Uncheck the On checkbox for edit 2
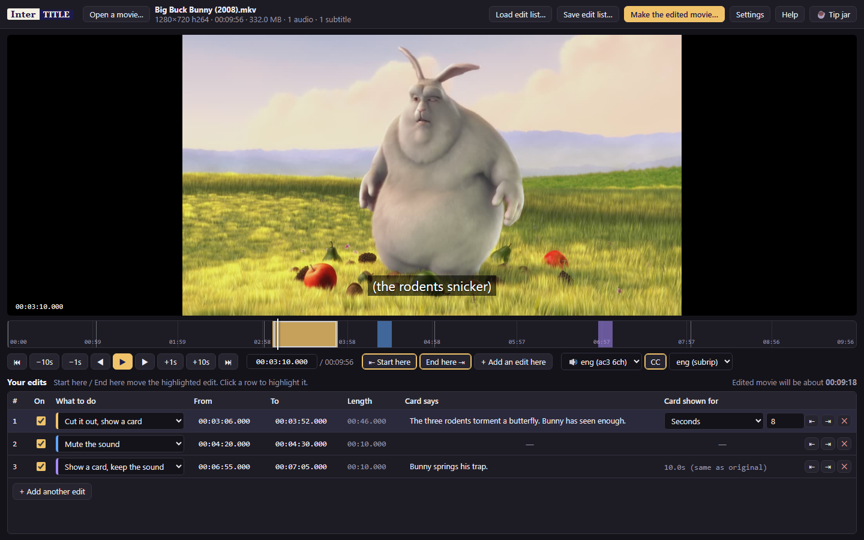 41,444
